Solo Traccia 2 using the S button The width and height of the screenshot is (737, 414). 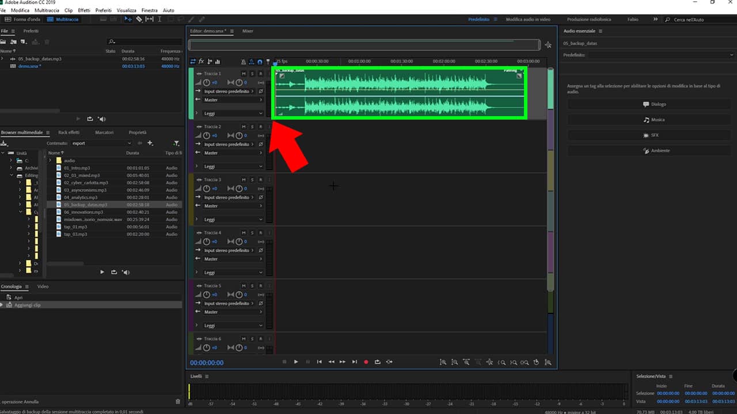252,126
